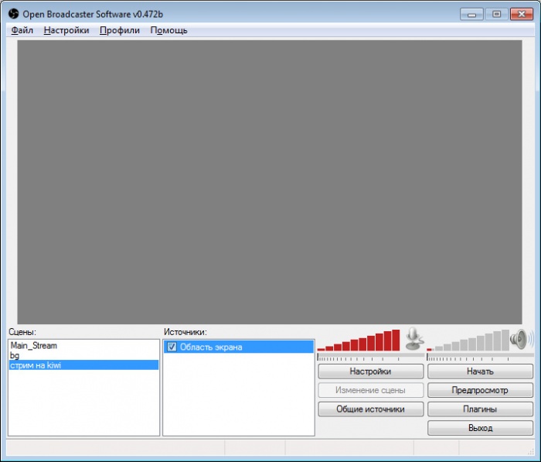
Task: Mute the microphone icon
Action: pos(414,339)
